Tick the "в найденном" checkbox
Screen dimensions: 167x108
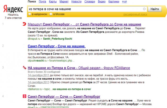point(29,14)
